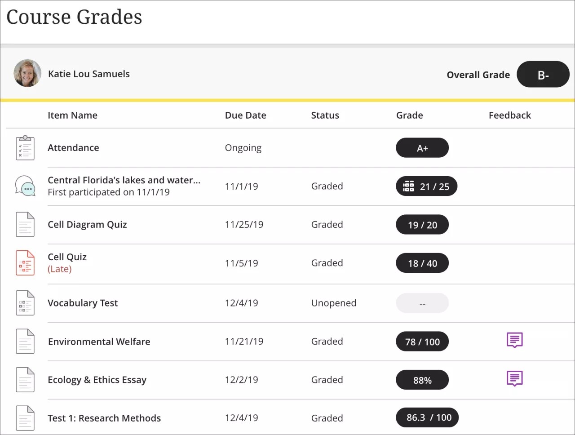The width and height of the screenshot is (575, 435).
Task: Open the Cell Quiz item
Action: click(x=67, y=257)
